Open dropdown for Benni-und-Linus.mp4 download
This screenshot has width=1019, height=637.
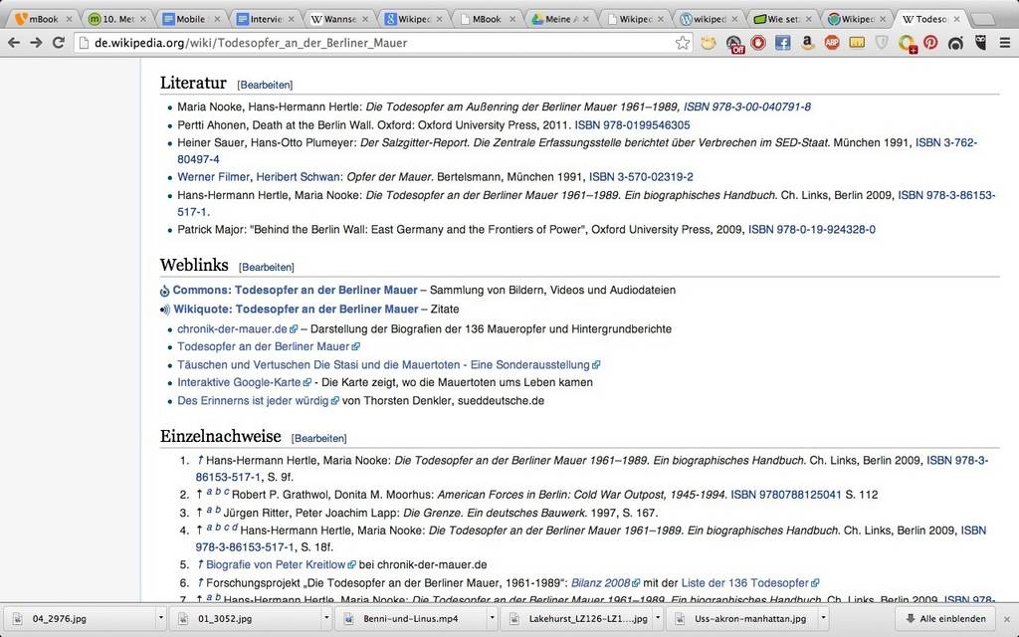click(x=493, y=619)
